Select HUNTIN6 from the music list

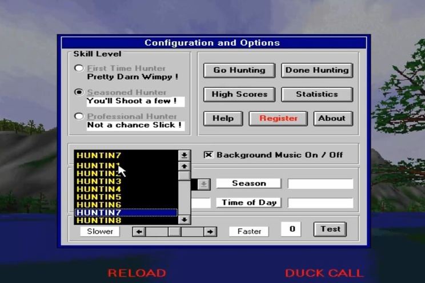(126, 205)
